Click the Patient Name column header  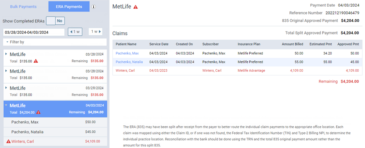coord(126,44)
